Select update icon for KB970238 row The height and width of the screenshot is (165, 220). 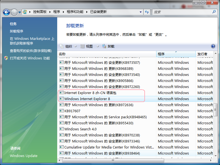(61, 135)
